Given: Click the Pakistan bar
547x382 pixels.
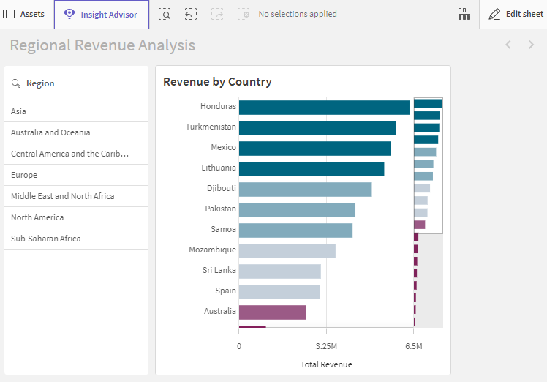Looking at the screenshot, I should coord(297,210).
